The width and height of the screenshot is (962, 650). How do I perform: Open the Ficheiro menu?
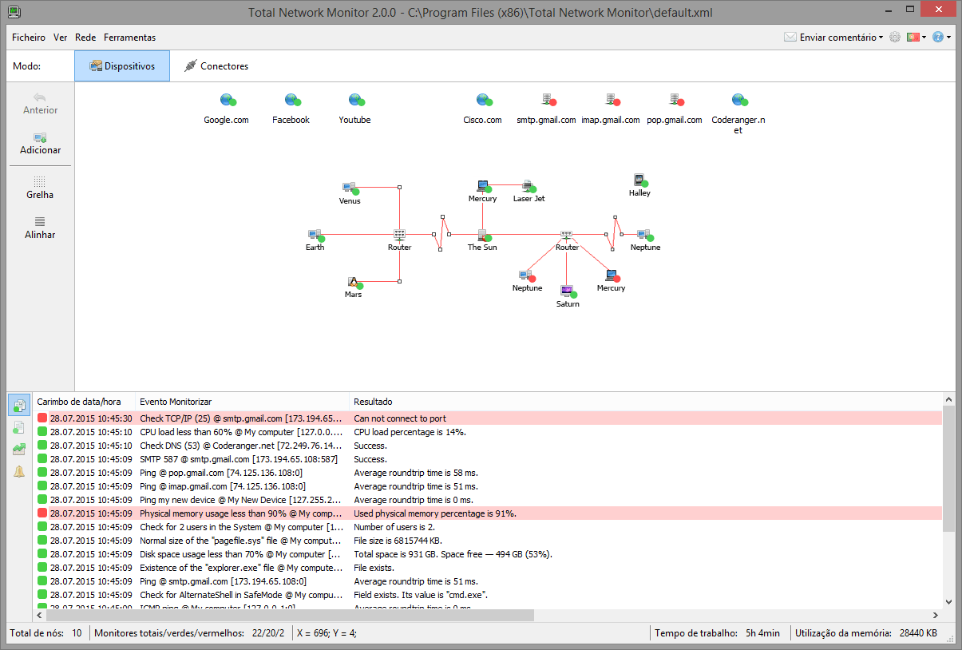(29, 38)
